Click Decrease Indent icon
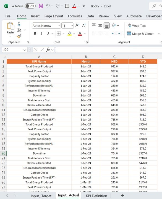 114,33
